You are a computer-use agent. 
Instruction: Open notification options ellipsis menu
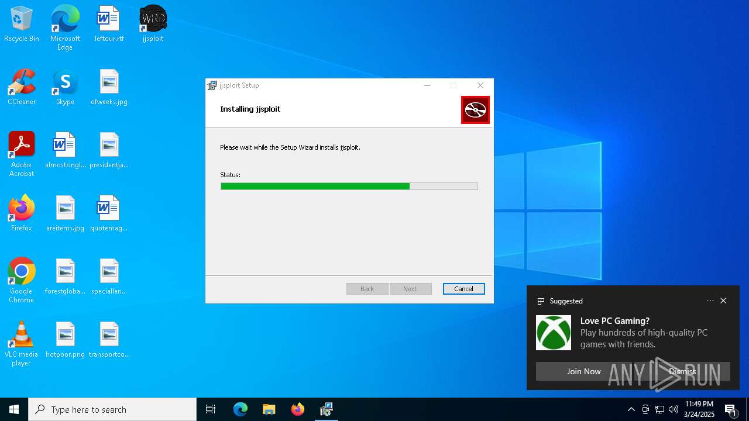[x=710, y=301]
